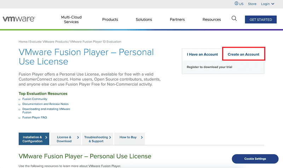Open Documentation and Release Notes link
This screenshot has width=283, height=168.
[x=46, y=104]
